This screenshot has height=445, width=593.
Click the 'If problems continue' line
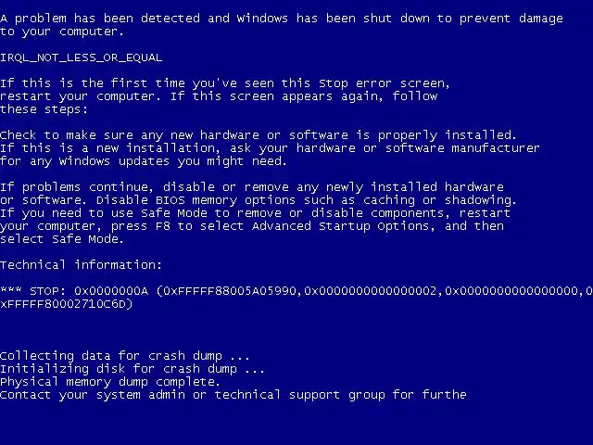tap(252, 187)
